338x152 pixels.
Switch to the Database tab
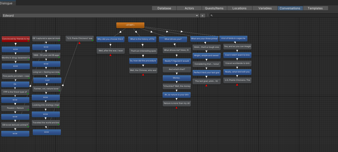tap(164, 8)
